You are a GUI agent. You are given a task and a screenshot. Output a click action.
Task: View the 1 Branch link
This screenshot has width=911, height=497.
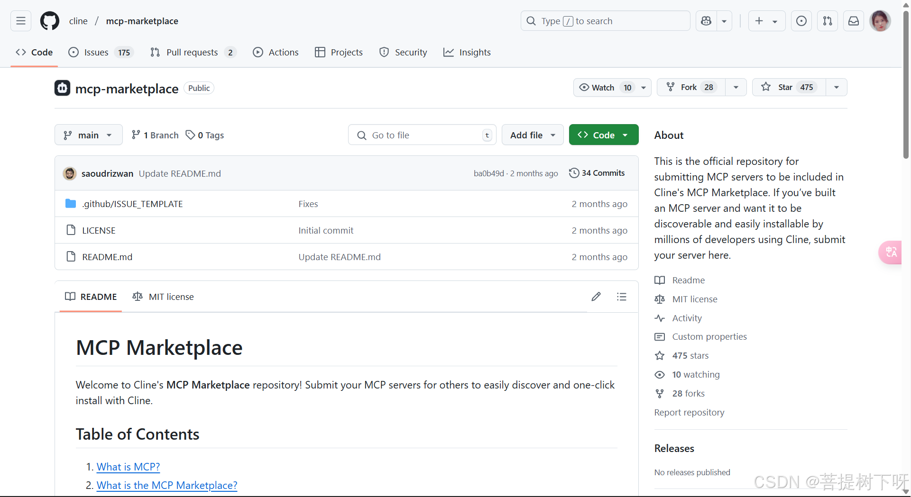[x=155, y=135]
